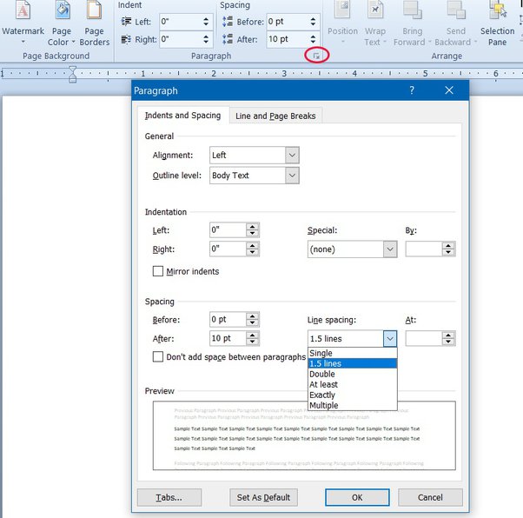523x518 pixels.
Task: Click the Paragraph dialog help question mark
Action: (x=412, y=90)
